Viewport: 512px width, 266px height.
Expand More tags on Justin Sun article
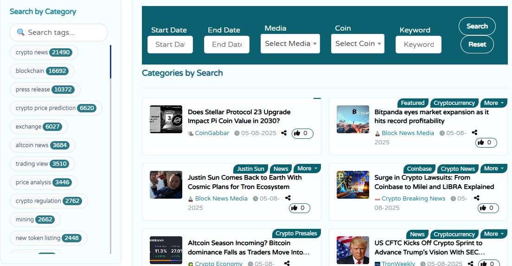(307, 169)
